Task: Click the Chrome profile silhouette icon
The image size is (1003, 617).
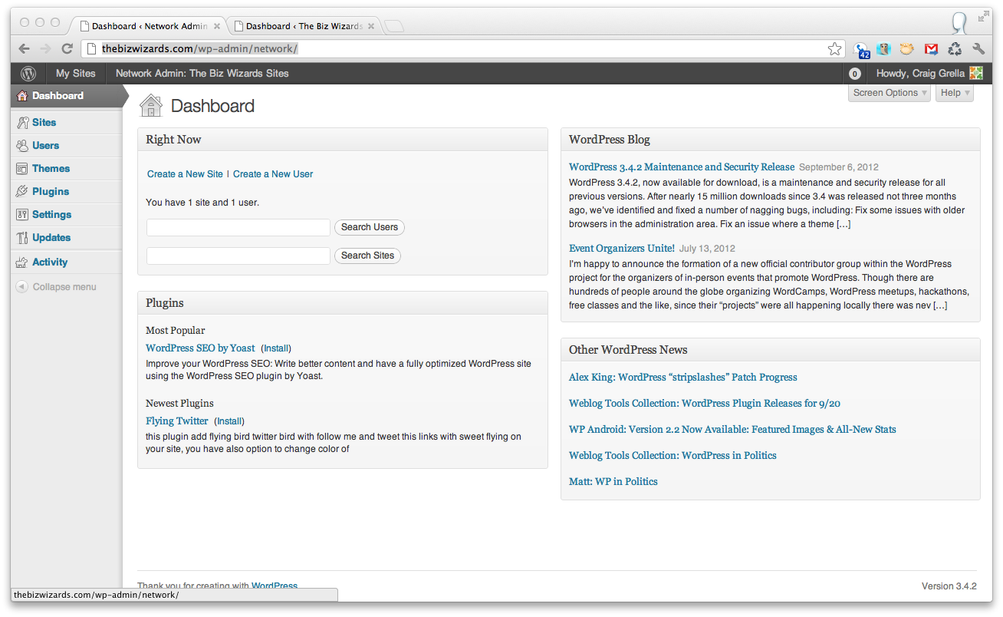Action: point(959,23)
